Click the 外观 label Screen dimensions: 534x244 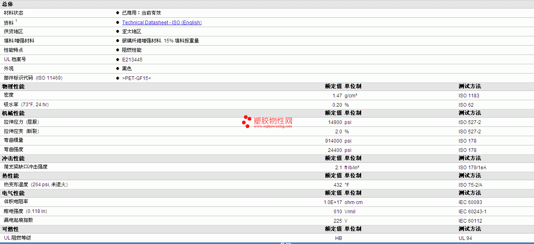pos(9,69)
